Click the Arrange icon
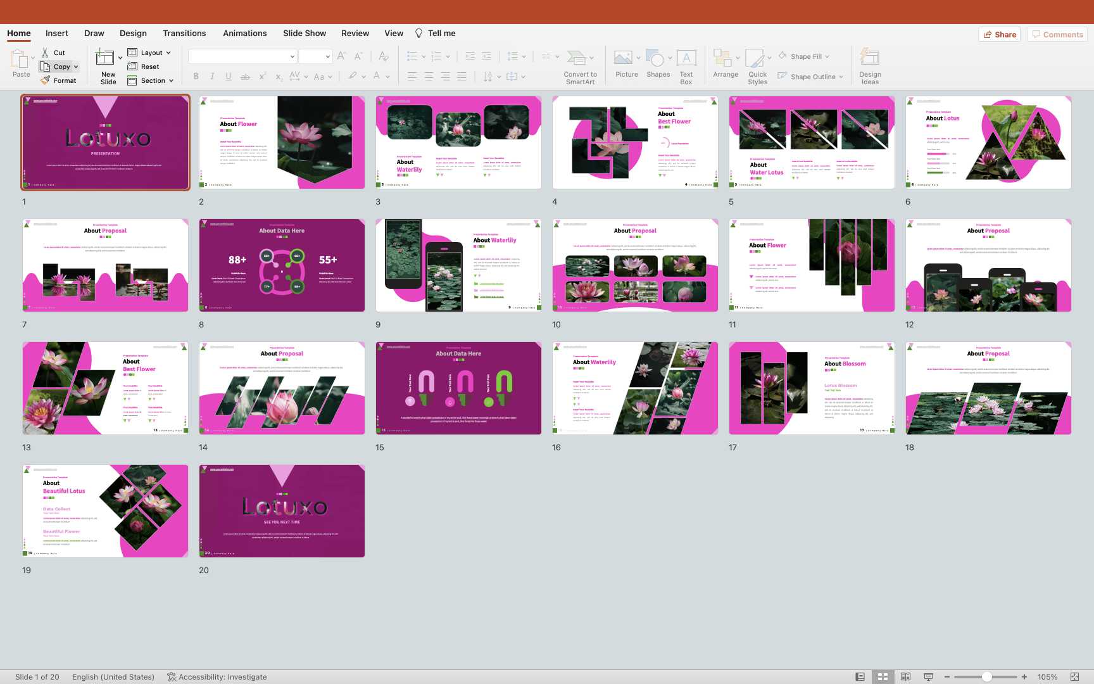 click(722, 58)
